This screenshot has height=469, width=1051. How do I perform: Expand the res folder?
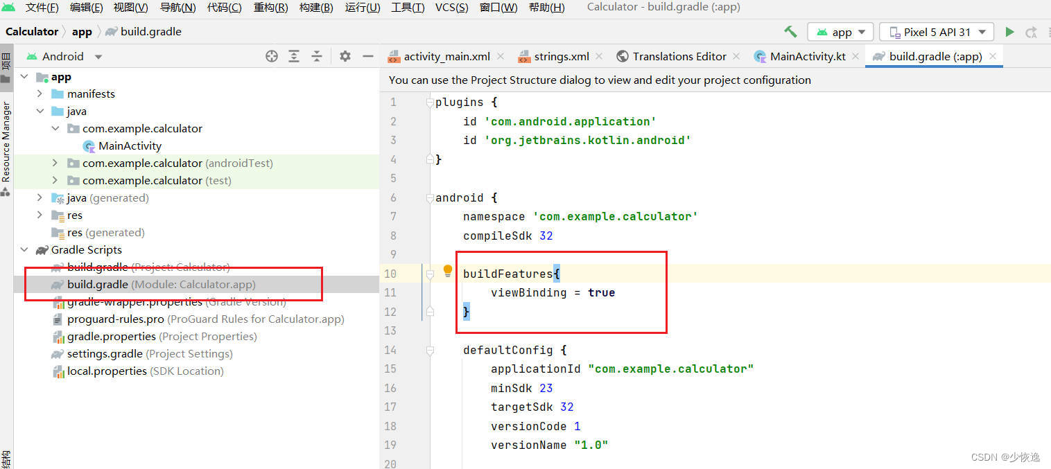pyautogui.click(x=40, y=215)
